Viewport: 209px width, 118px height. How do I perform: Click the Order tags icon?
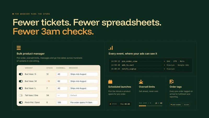coord(172,82)
